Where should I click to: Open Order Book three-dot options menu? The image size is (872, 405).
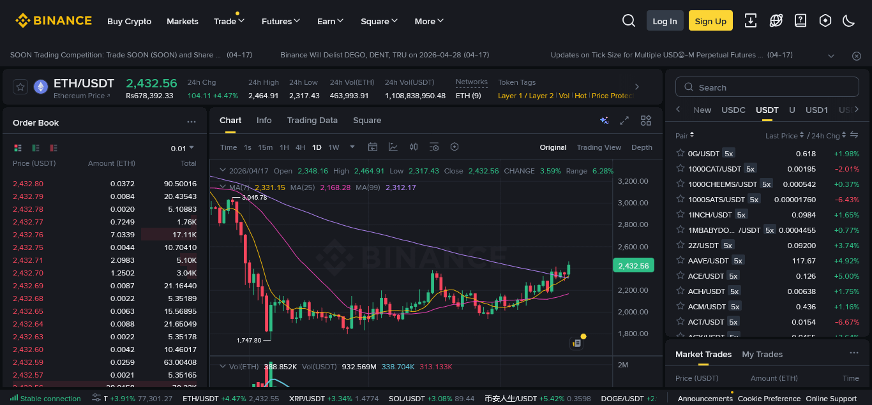[x=192, y=122]
